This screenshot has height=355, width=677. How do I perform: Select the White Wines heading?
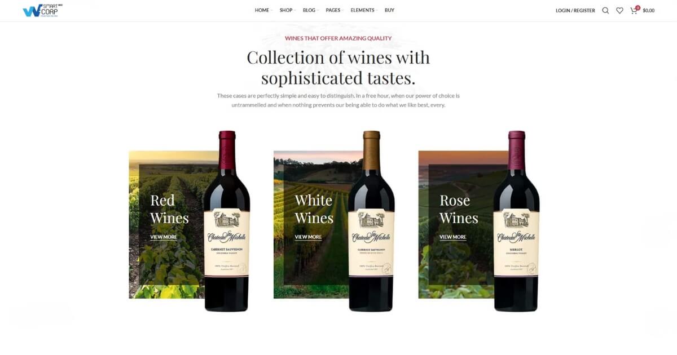tap(314, 209)
